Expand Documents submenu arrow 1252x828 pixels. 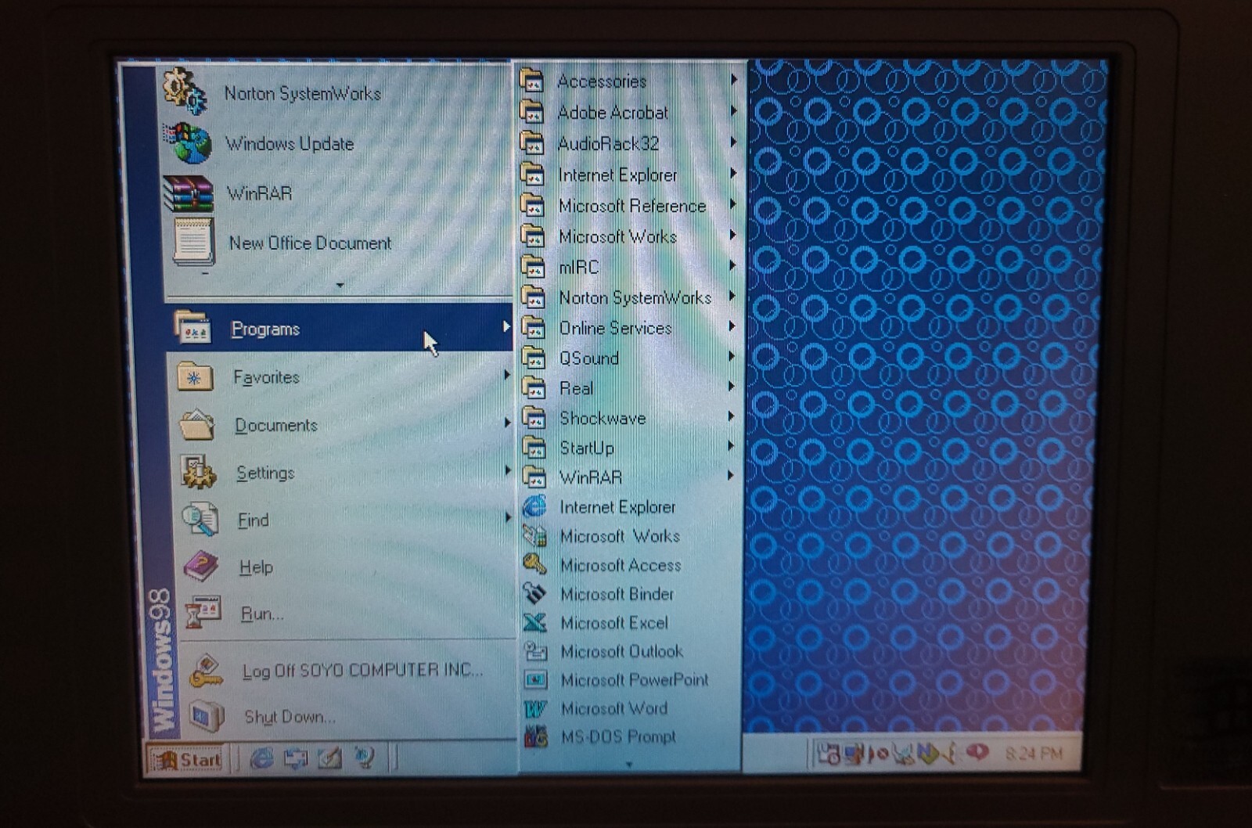(x=506, y=423)
